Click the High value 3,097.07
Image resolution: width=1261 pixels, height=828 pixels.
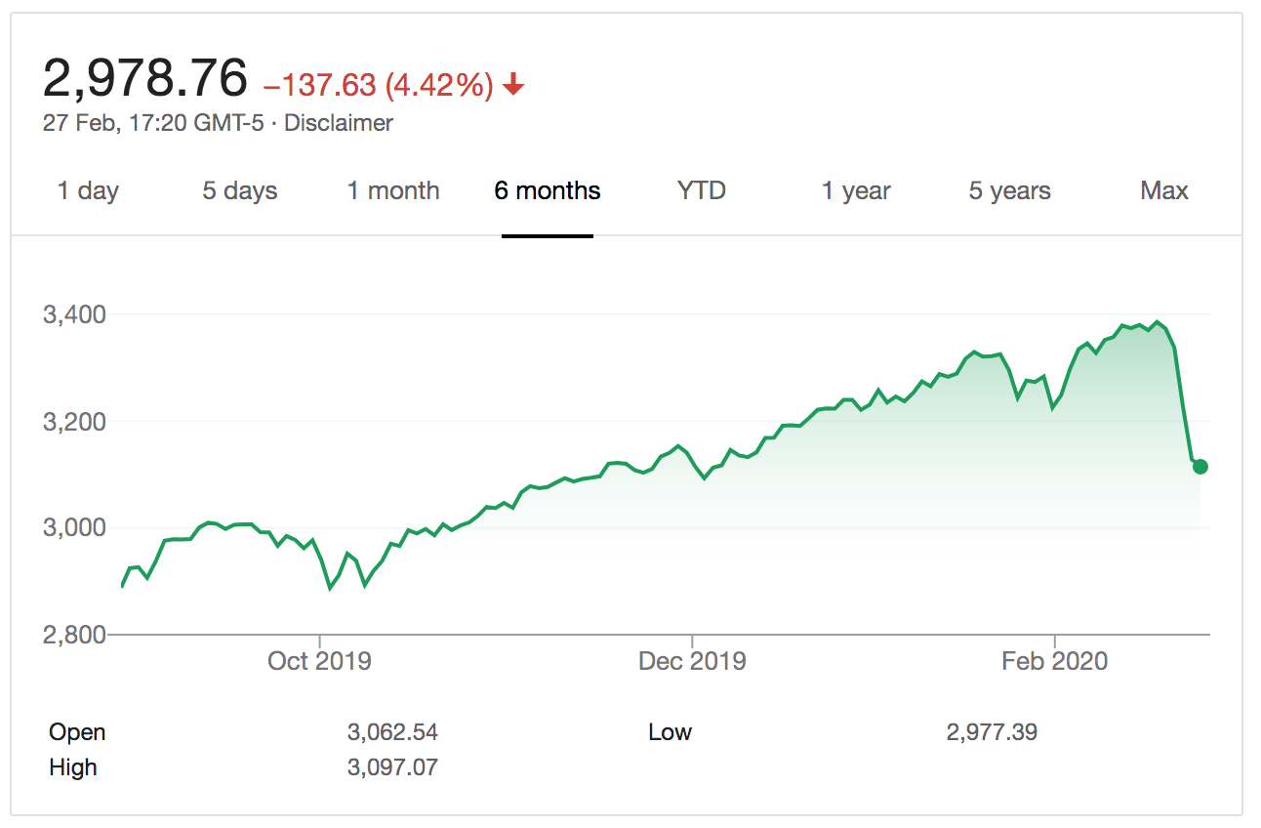(x=392, y=767)
